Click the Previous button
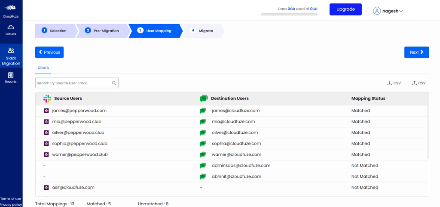Image resolution: width=440 pixels, height=207 pixels. point(49,52)
